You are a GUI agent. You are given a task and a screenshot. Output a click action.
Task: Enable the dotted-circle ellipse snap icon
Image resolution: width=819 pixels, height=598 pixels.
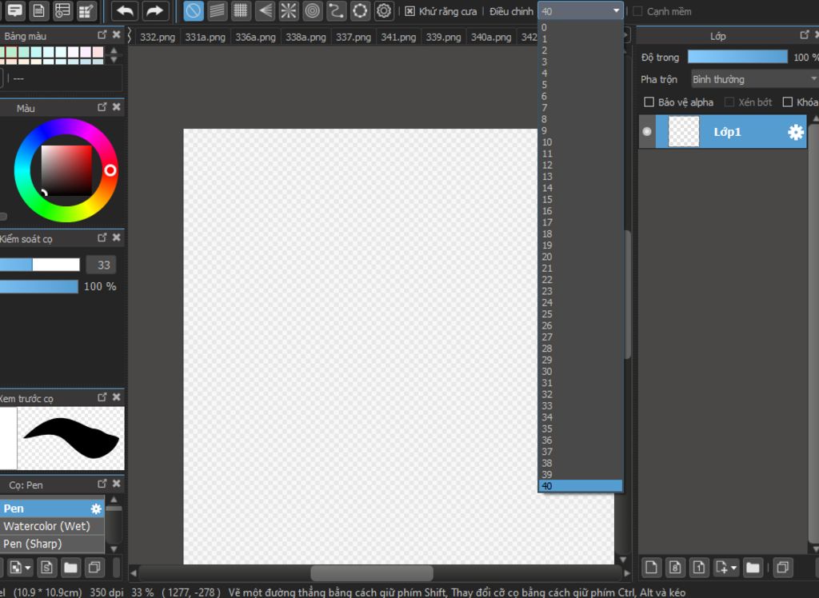(360, 11)
